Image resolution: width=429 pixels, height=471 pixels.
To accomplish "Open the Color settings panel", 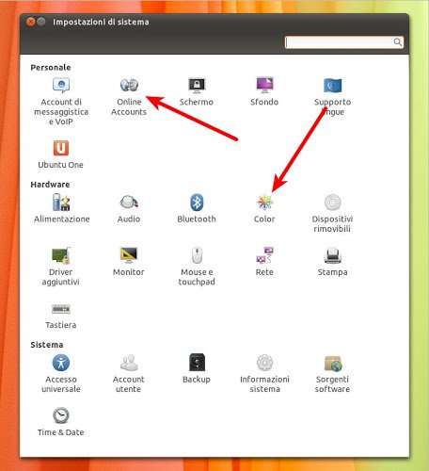I will (x=264, y=209).
